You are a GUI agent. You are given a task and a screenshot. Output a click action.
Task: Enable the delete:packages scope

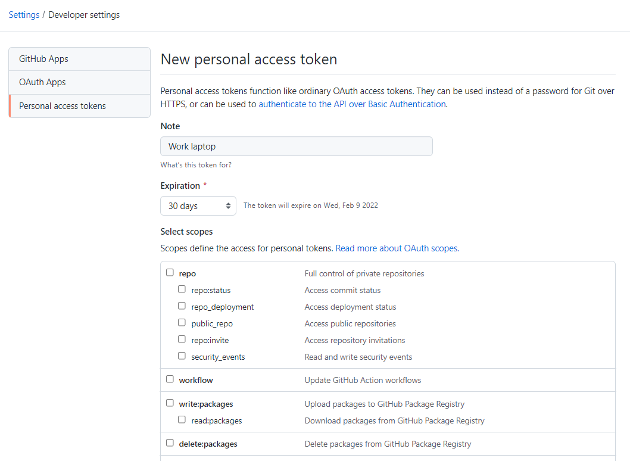coord(170,443)
